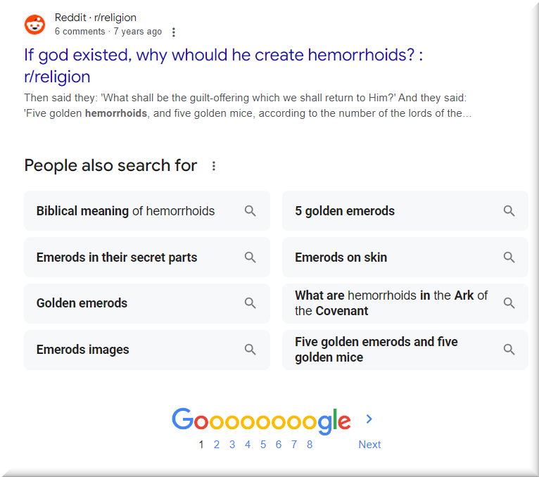Open the Reddit result's three-dot options menu
Image resolution: width=539 pixels, height=477 pixels.
(174, 32)
